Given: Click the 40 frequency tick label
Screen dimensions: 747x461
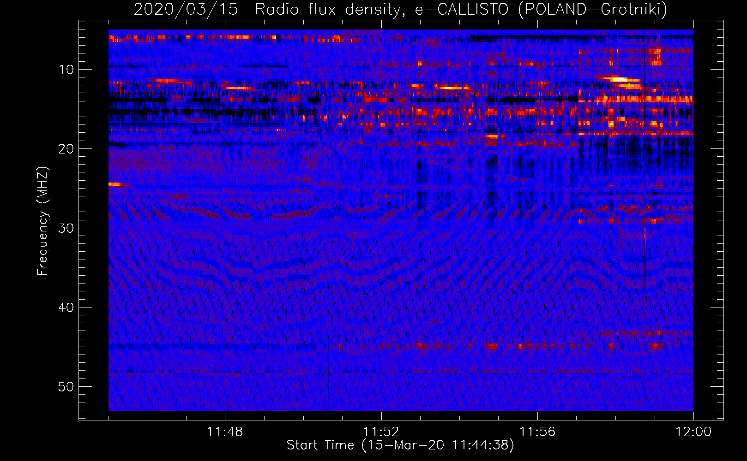Looking at the screenshot, I should (66, 307).
